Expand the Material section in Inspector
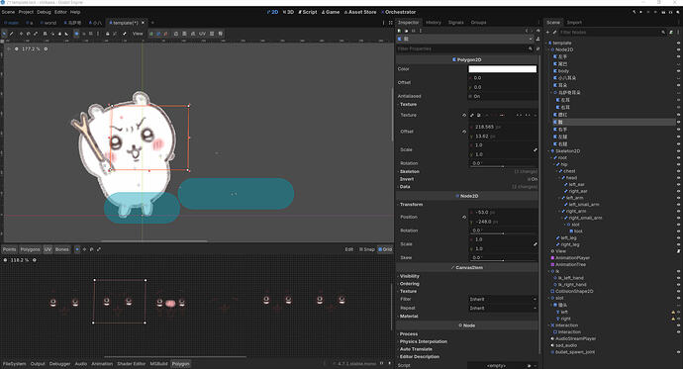This screenshot has width=683, height=369. click(409, 316)
